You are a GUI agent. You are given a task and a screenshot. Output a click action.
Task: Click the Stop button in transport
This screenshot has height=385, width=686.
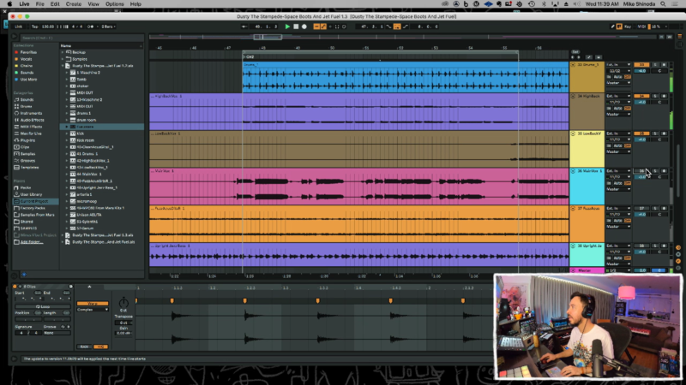pyautogui.click(x=297, y=27)
